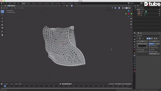Choose the Move tool
This screenshot has width=161, height=91.
click(2, 18)
